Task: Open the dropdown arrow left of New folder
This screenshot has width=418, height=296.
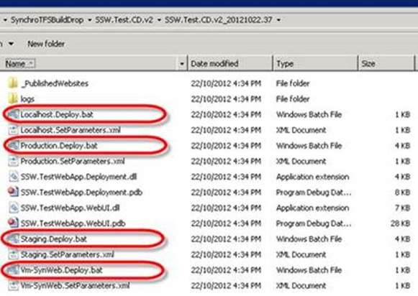Action: [12, 44]
